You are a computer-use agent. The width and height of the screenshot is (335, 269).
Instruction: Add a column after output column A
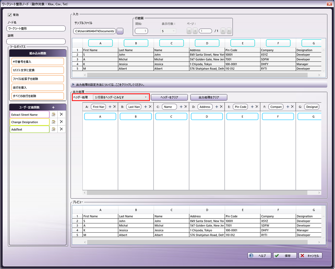point(110,107)
